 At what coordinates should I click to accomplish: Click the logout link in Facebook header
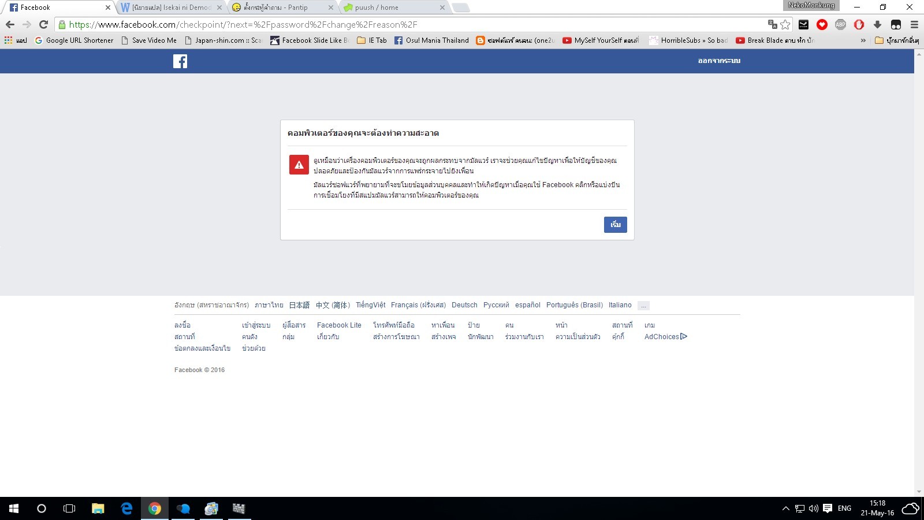click(x=719, y=61)
